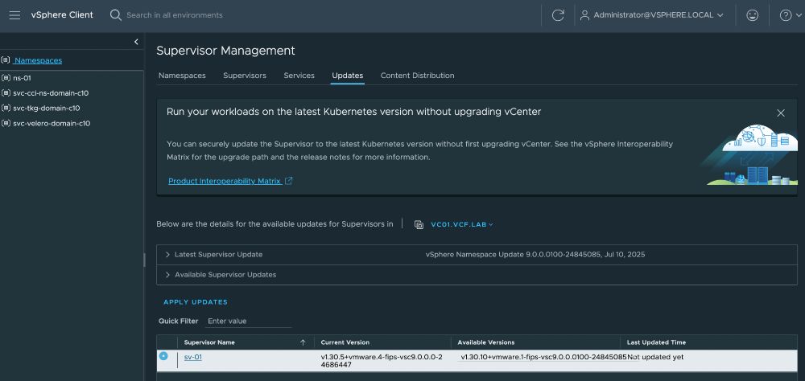Click the Supervisor Management heading
This screenshot has height=381, width=805.
pos(225,51)
